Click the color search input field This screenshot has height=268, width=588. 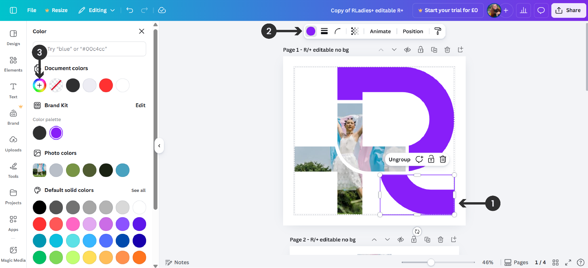89,49
